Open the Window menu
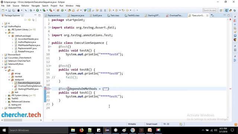Image resolution: width=238 pixels, height=134 pixels. click(70, 6)
